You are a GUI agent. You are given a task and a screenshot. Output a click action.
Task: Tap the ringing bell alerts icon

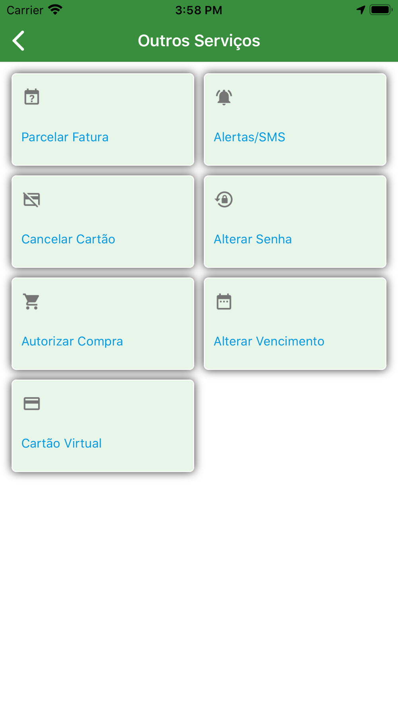click(x=224, y=97)
